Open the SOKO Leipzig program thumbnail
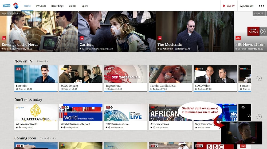267x149 pixels. [81, 74]
